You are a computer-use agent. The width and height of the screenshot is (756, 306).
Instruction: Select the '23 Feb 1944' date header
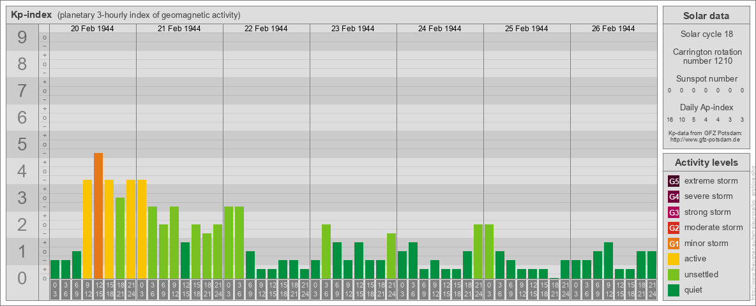[353, 29]
